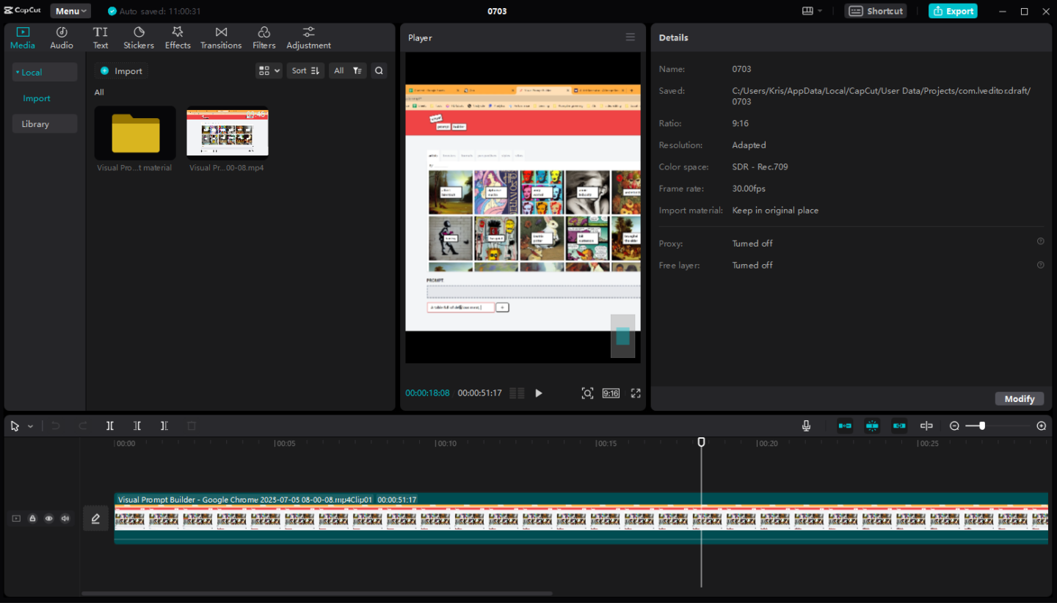Undo the last action
1057x603 pixels.
coord(56,425)
